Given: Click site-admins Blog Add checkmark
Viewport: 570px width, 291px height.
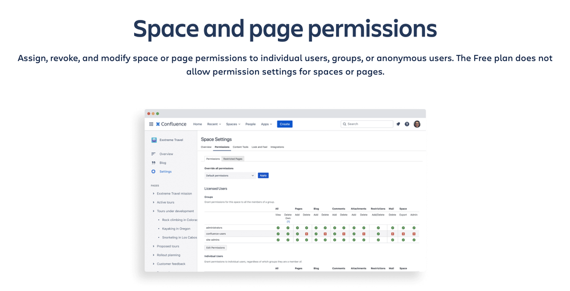Looking at the screenshot, I should [316, 240].
